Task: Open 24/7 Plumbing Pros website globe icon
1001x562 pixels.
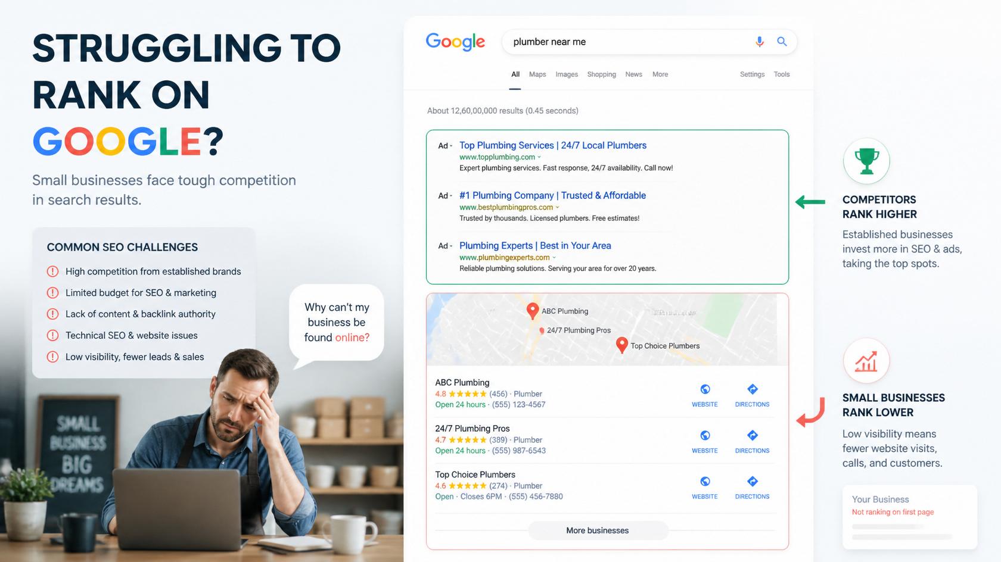Action: pyautogui.click(x=705, y=435)
